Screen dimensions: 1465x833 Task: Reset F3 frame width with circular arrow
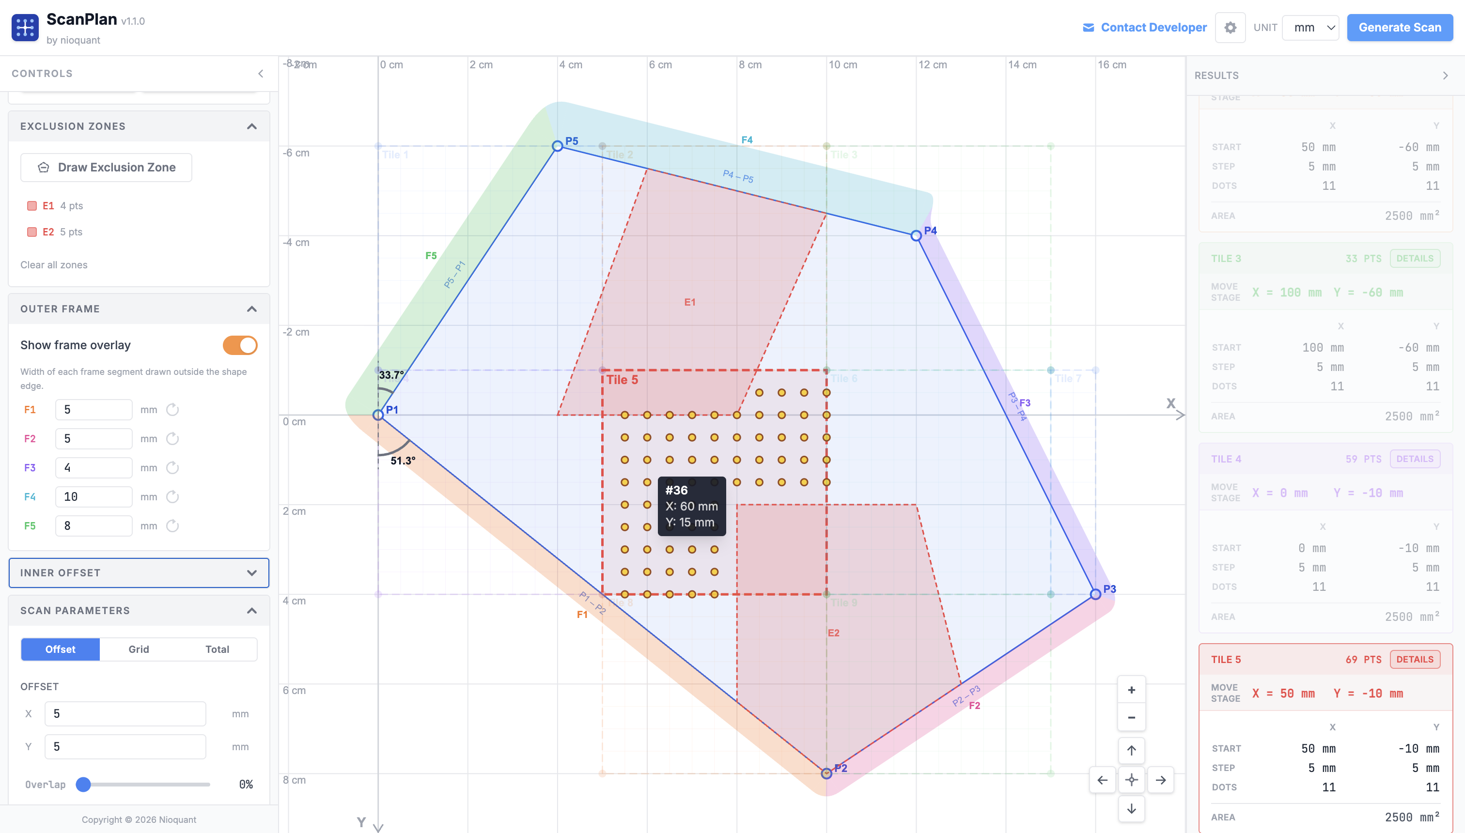click(x=172, y=468)
